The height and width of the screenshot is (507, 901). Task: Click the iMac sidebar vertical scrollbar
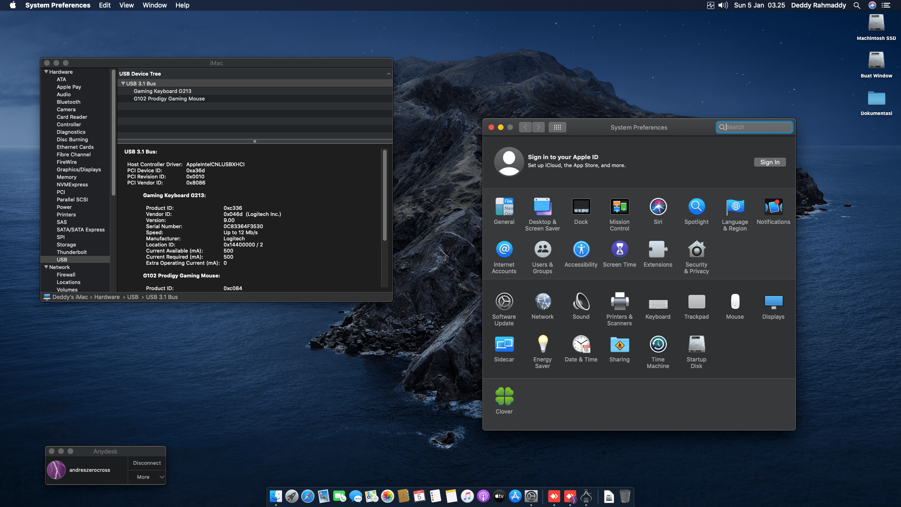(x=114, y=133)
